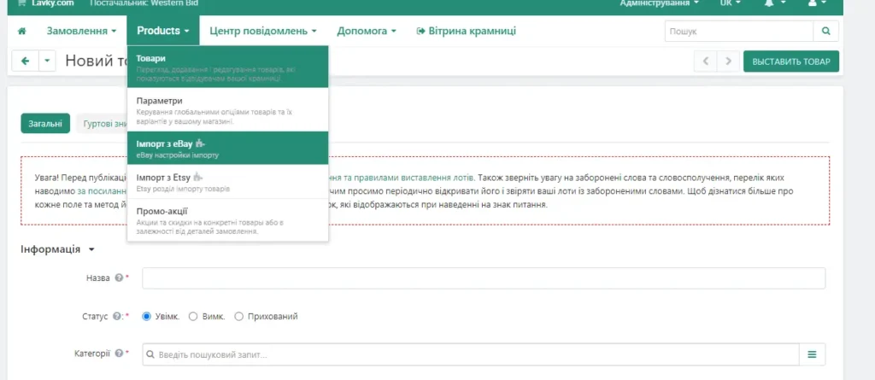Open the за посиланням link in notice
Screen dimensions: 875x380
[102, 190]
